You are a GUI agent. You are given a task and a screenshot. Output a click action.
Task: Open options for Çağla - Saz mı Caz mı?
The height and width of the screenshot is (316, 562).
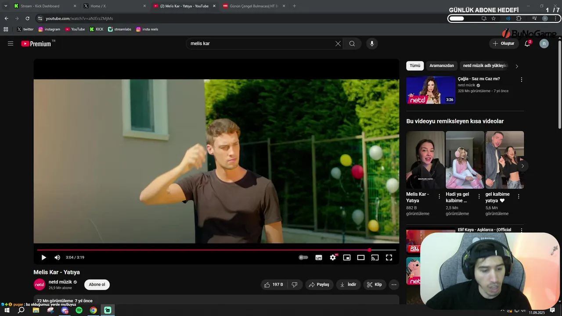pos(522,79)
